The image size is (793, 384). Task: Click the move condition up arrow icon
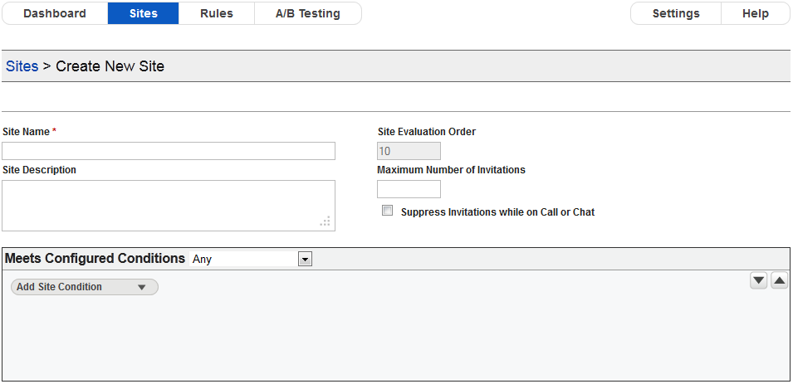[779, 281]
